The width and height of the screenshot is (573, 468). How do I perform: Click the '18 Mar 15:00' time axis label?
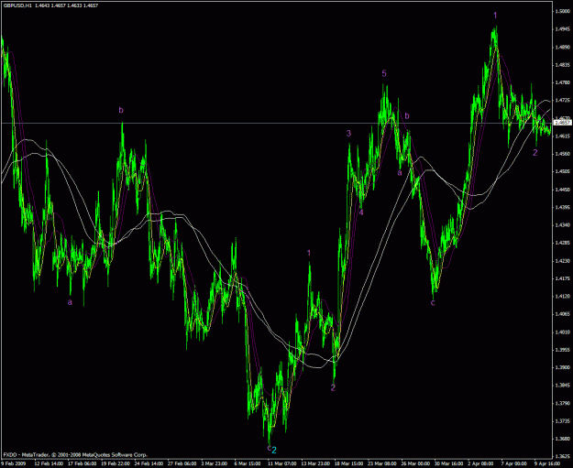tap(347, 463)
